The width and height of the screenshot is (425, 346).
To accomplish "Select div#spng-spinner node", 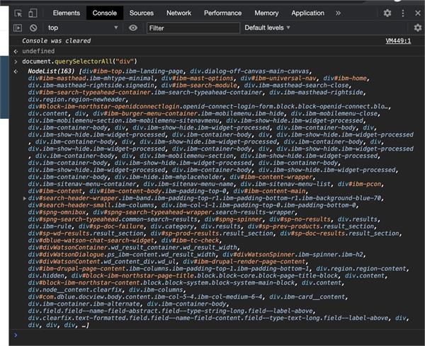I will pyautogui.click(x=233, y=219).
